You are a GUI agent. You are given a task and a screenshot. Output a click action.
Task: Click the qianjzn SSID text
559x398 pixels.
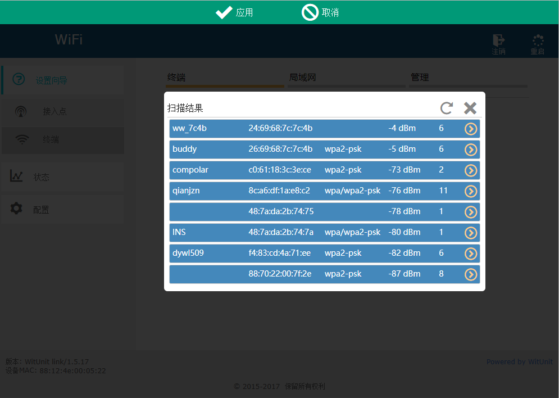186,191
